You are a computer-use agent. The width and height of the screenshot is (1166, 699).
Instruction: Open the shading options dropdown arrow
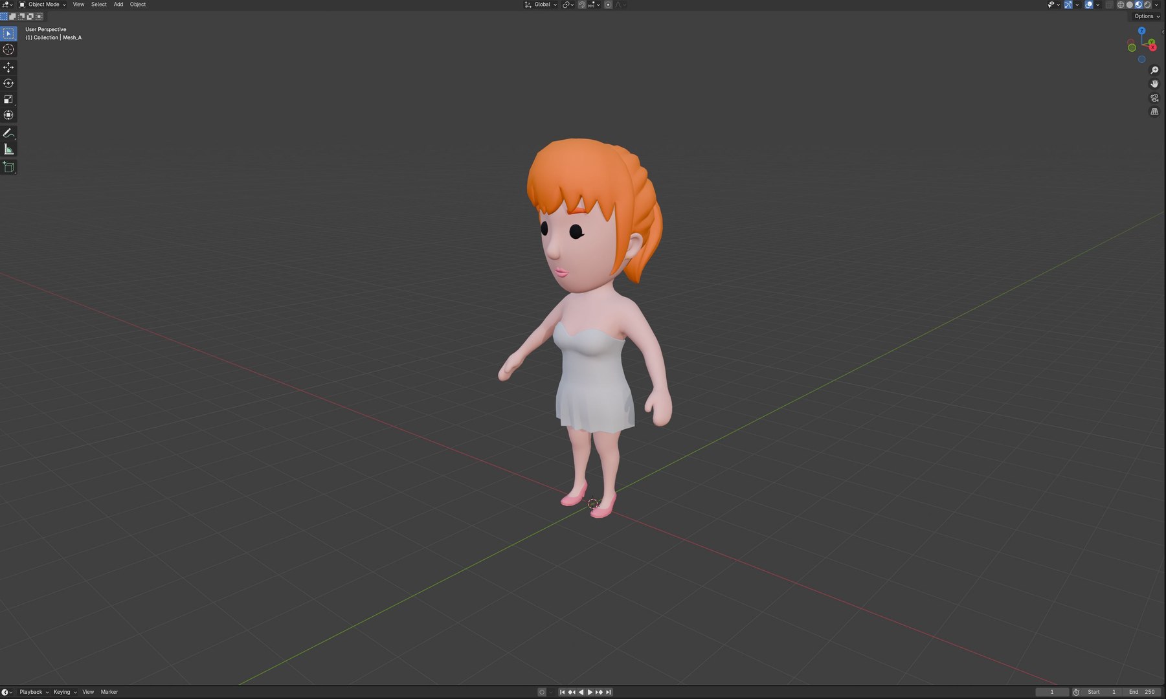1156,5
